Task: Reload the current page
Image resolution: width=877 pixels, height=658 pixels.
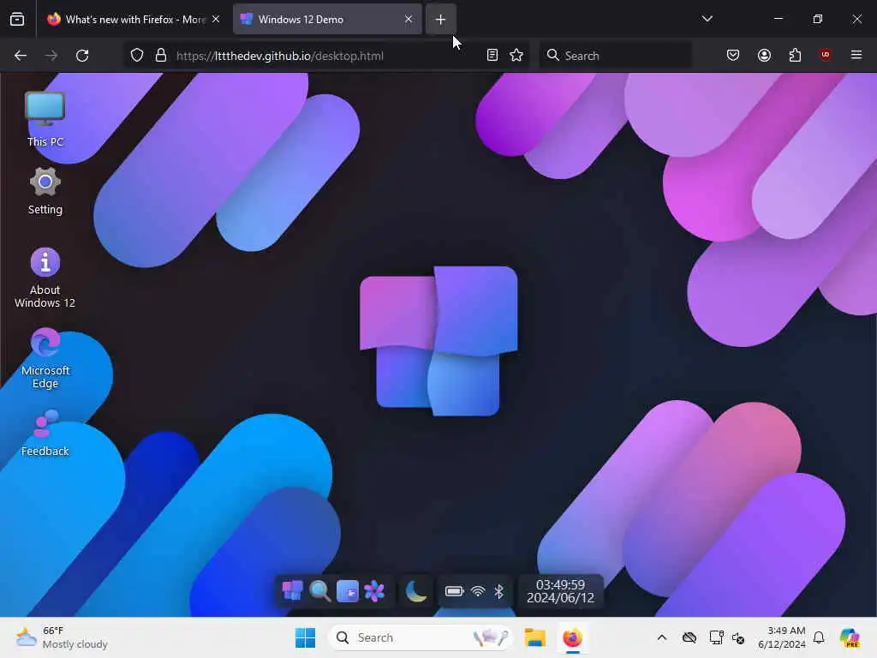Action: (x=82, y=56)
